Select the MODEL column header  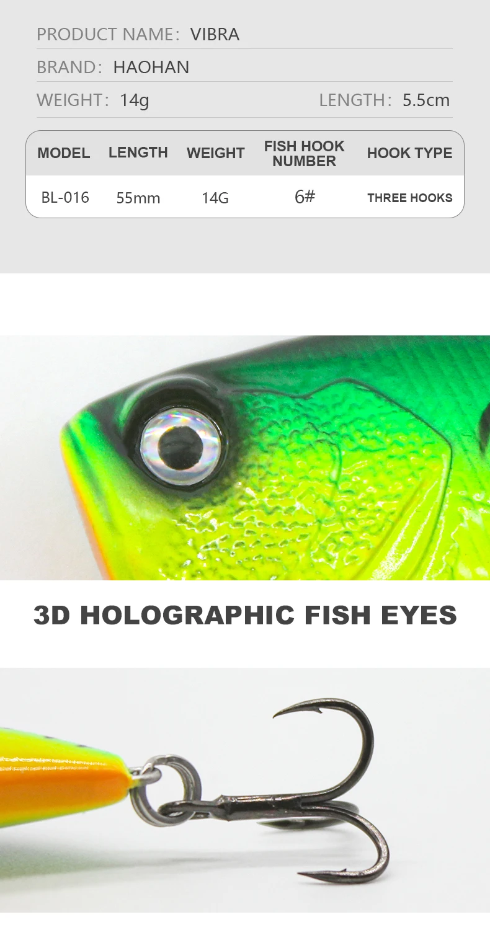tap(64, 153)
